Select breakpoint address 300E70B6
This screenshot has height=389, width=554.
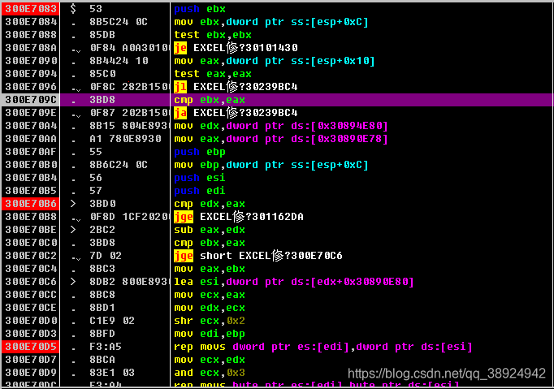[31, 204]
